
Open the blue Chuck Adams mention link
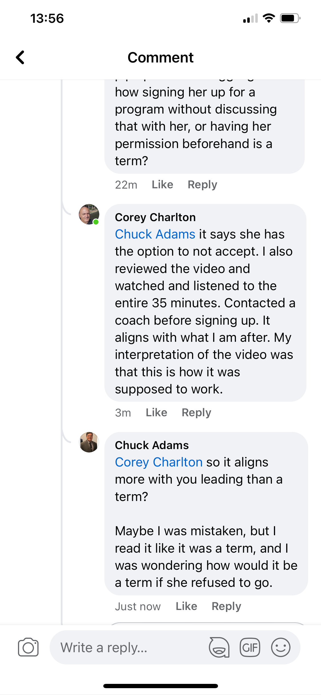pos(155,234)
